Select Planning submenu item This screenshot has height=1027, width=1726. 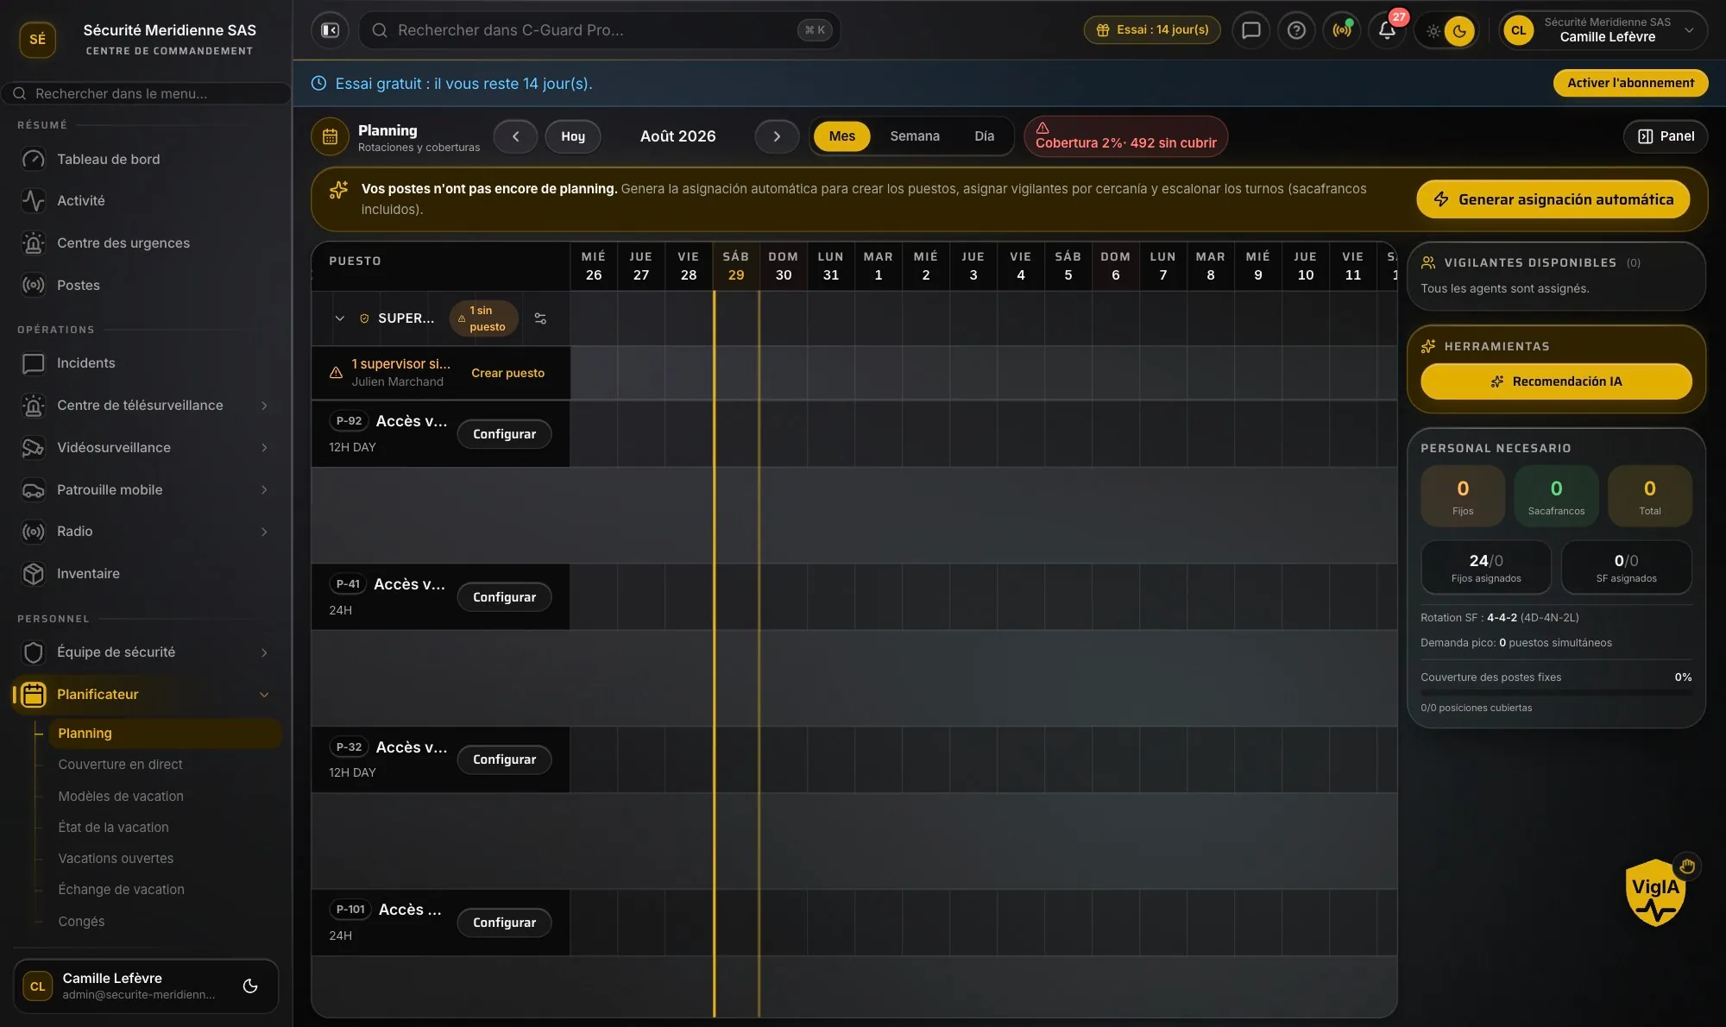click(x=165, y=733)
